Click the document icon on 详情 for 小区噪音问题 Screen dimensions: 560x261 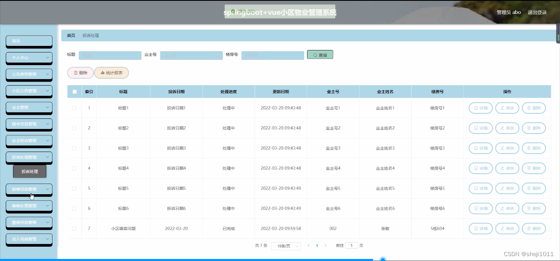coord(476,228)
